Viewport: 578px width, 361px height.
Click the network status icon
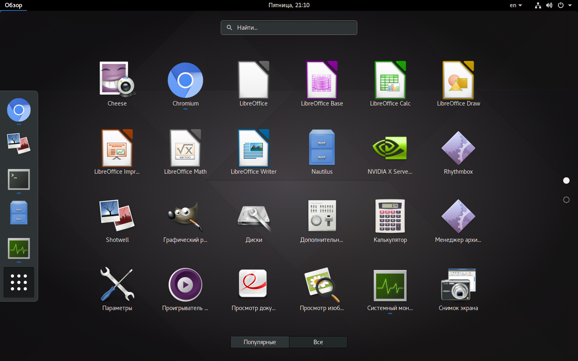pyautogui.click(x=538, y=5)
